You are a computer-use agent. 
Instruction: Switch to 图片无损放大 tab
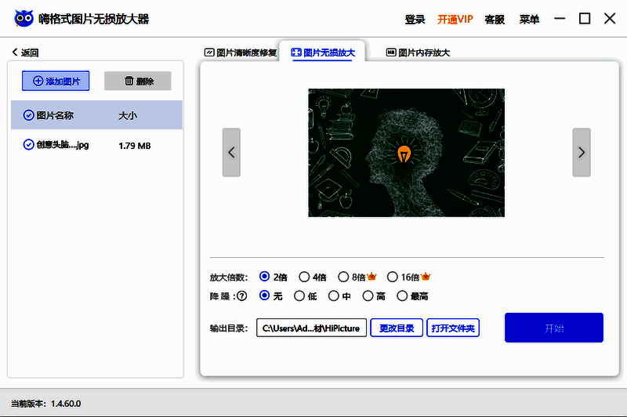[x=323, y=53]
